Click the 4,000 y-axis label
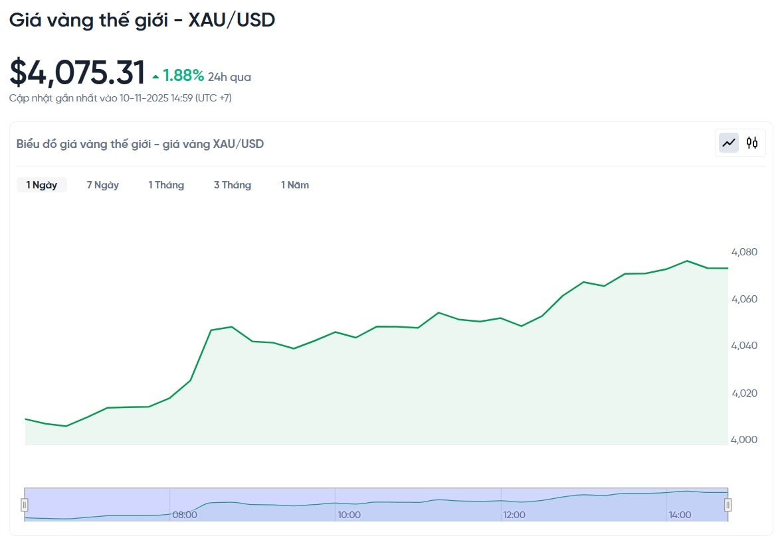 tap(744, 439)
